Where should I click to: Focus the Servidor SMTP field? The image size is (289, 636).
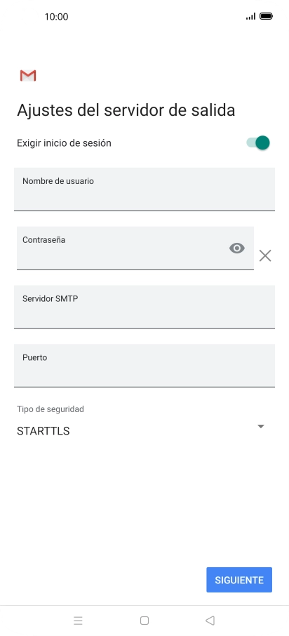click(144, 307)
